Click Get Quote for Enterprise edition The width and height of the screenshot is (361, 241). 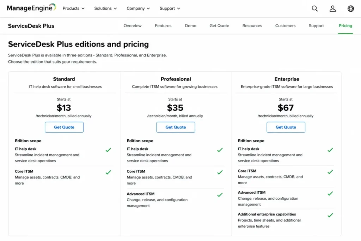point(286,127)
